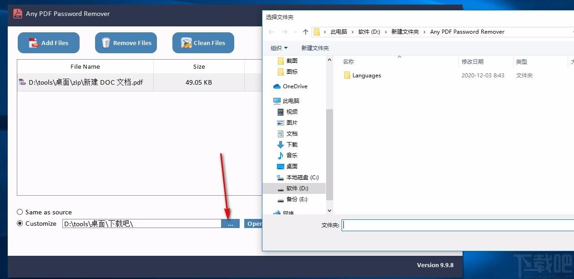
Task: Click the breadcrumb chevron after 此电脑
Action: coord(352,32)
